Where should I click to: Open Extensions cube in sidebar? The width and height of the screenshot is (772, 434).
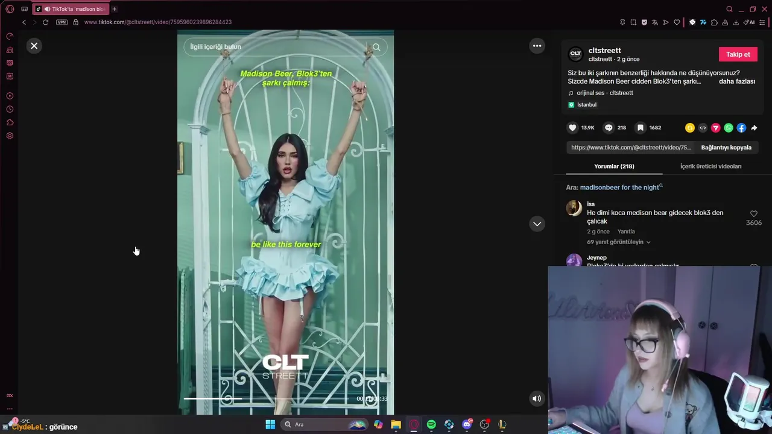click(x=10, y=122)
